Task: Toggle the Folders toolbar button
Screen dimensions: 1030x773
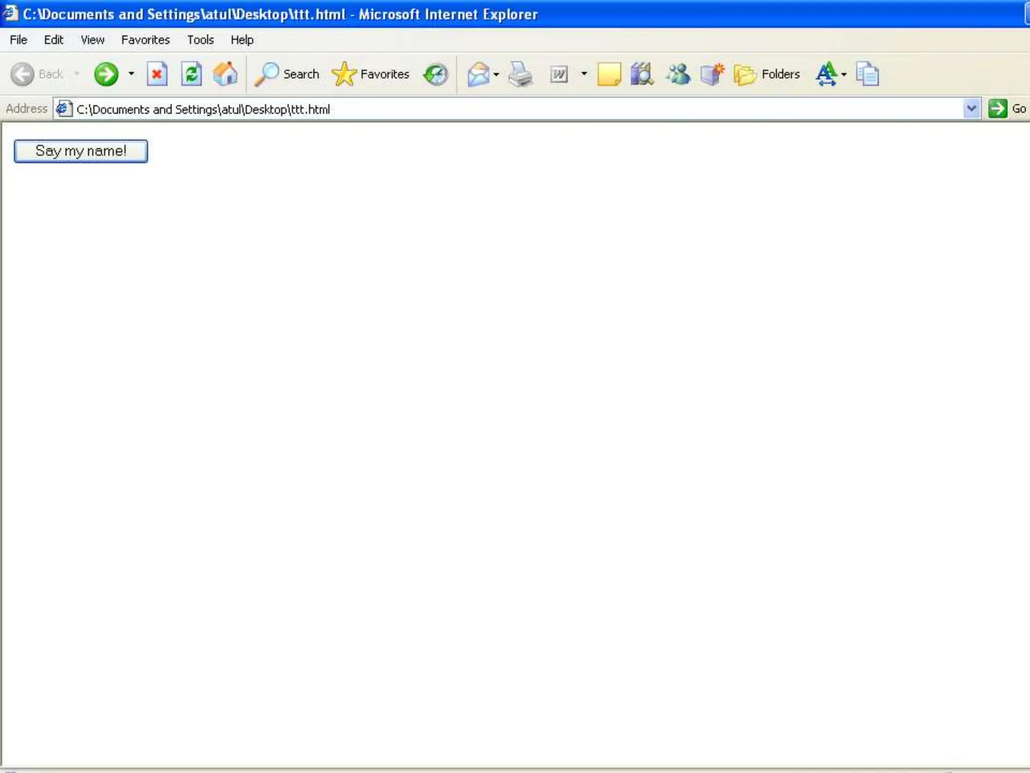Action: (767, 74)
